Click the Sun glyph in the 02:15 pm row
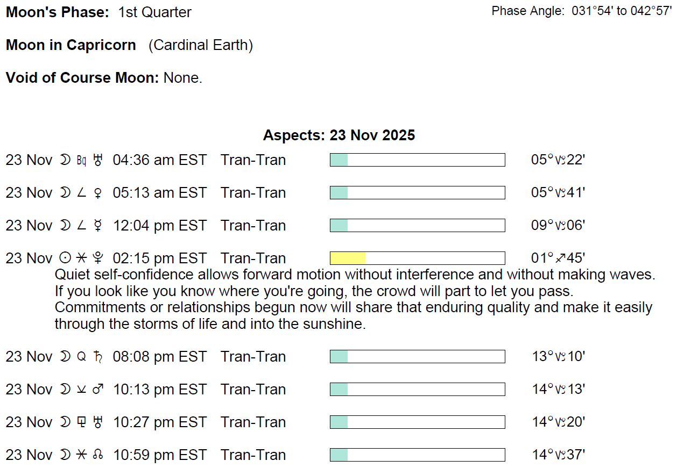This screenshot has height=475, width=684. click(x=65, y=258)
